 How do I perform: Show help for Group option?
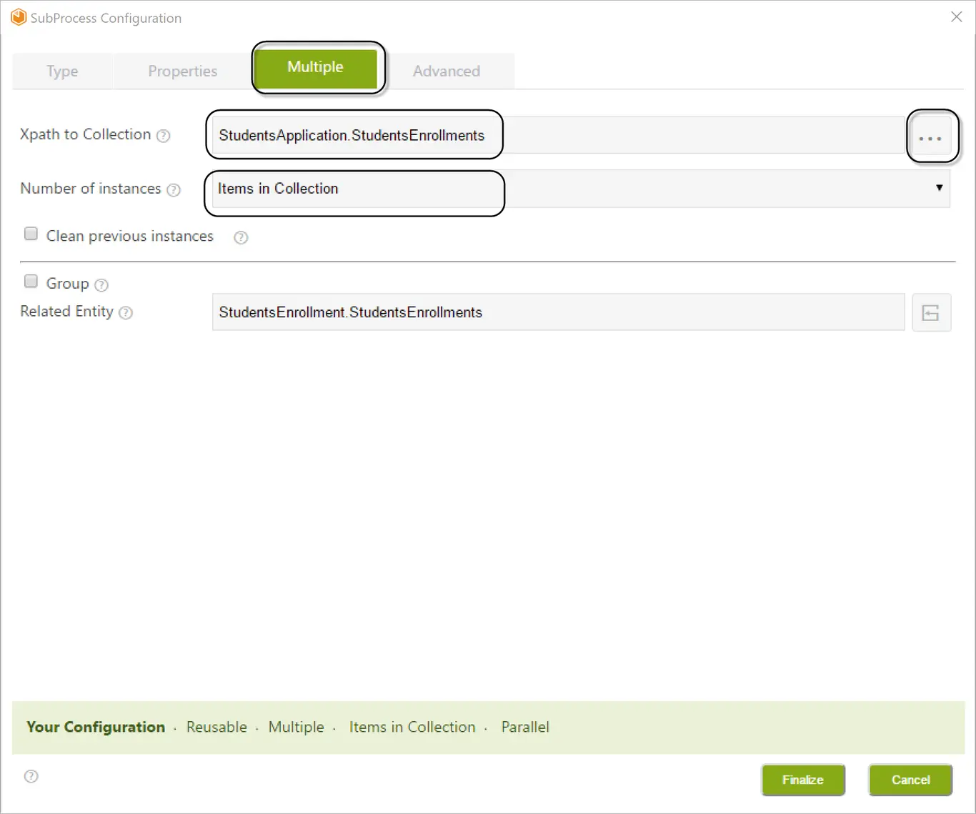101,285
